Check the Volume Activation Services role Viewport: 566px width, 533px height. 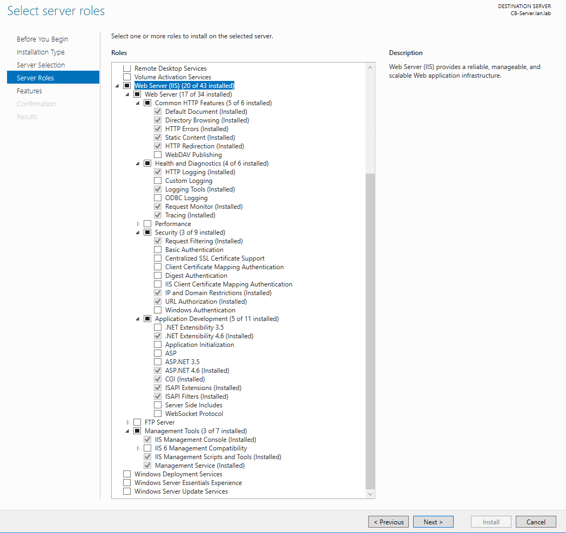(127, 77)
